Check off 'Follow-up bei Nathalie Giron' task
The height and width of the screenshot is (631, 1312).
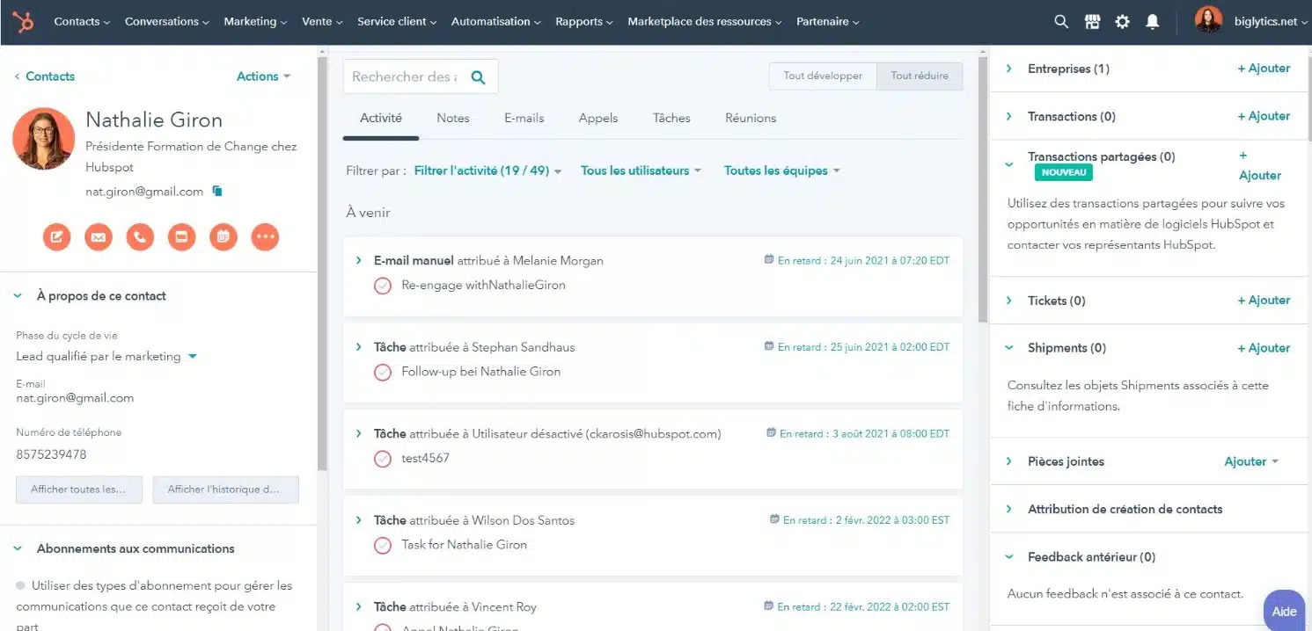(383, 372)
